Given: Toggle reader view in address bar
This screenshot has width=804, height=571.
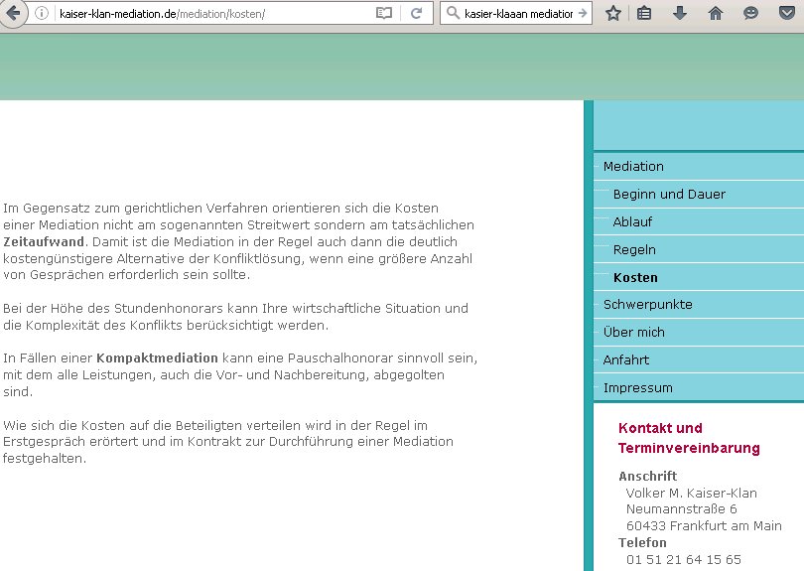Looking at the screenshot, I should [384, 14].
